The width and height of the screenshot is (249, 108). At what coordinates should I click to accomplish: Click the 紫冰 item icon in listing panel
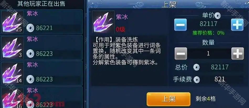(x=103, y=22)
